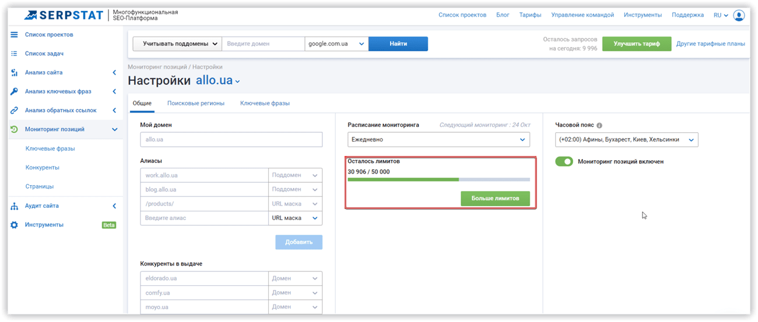
Task: Expand the Анализ ключевых фраз sidebar chevron
Action: 114,91
